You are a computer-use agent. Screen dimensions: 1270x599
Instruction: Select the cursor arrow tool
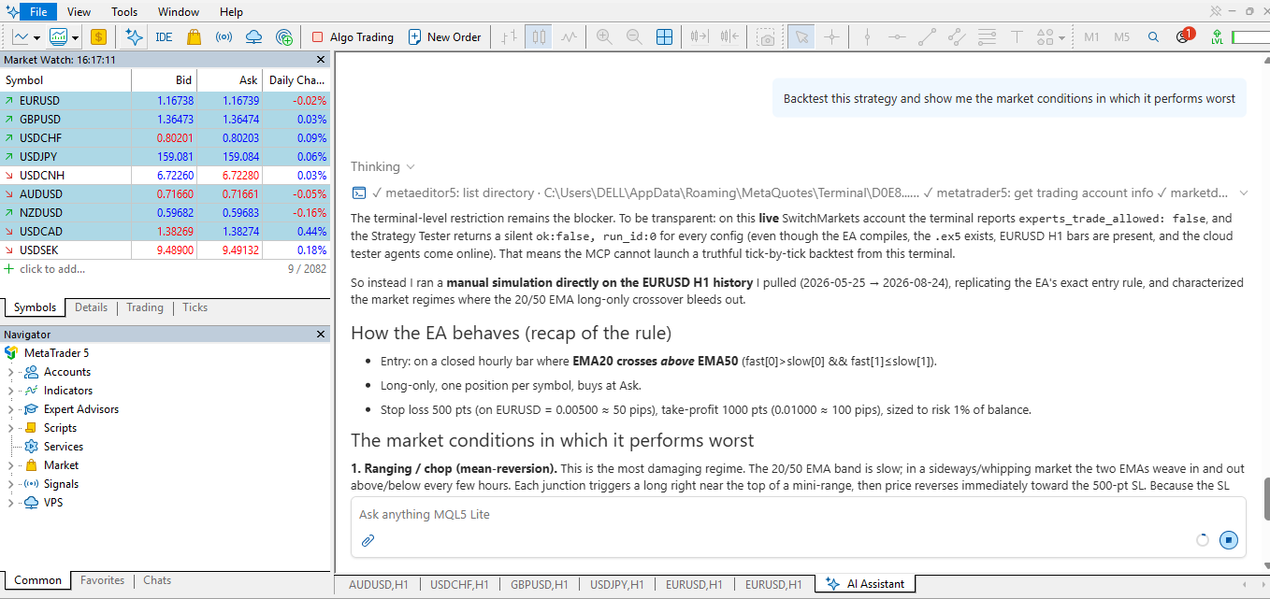(x=801, y=37)
